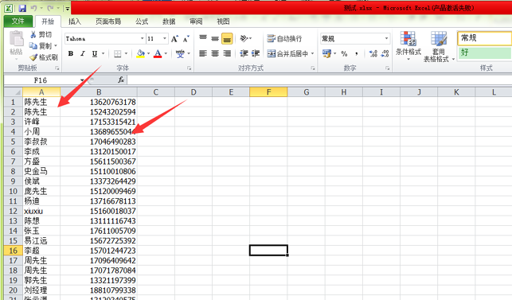Click the percent style icon
This screenshot has width=512, height=300.
[x=344, y=53]
